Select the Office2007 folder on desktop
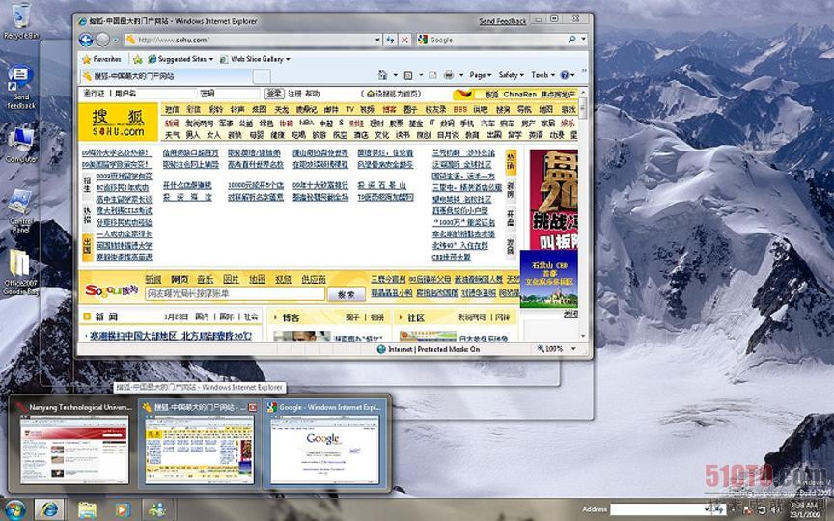Viewport: 834px width, 521px height. [x=20, y=272]
